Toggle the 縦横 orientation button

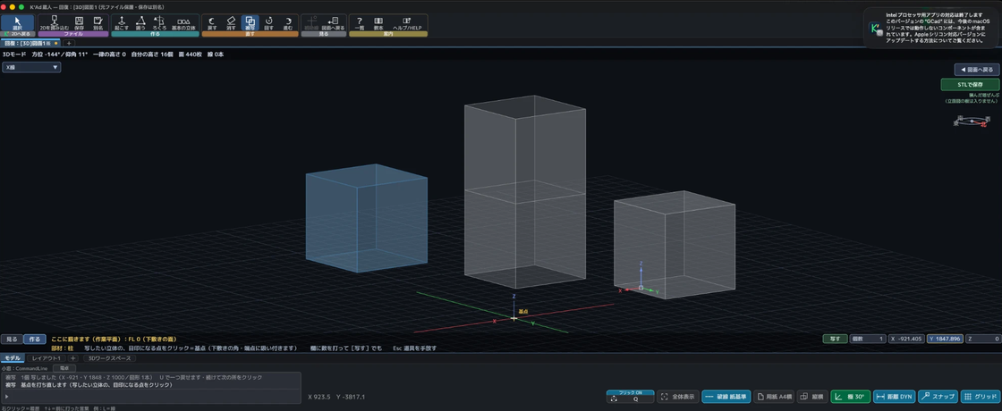click(x=811, y=397)
